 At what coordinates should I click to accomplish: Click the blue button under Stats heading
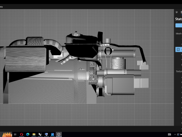179,25
